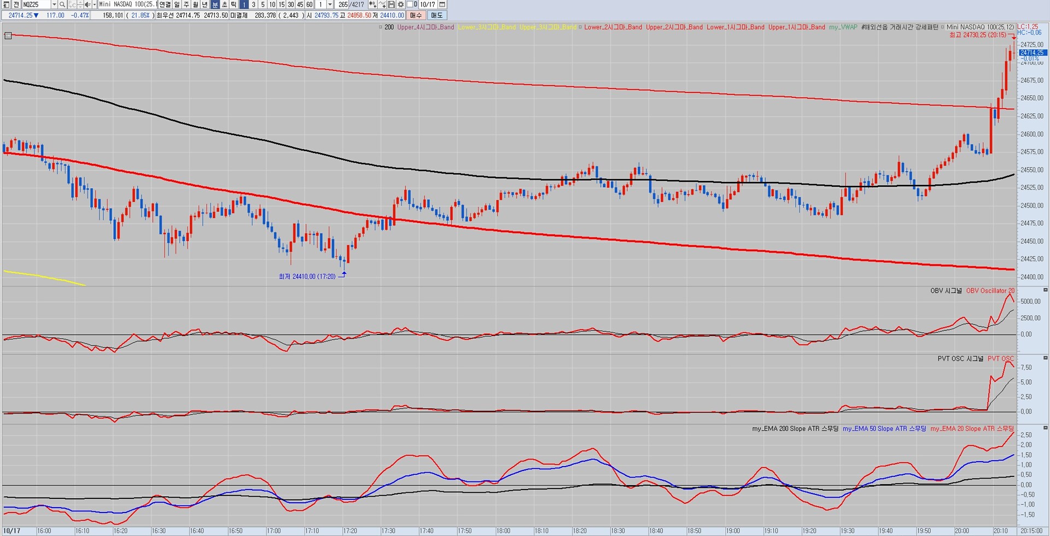The image size is (1050, 536).
Task: Expand the NQZ25 symbol dropdown
Action: [x=54, y=4]
